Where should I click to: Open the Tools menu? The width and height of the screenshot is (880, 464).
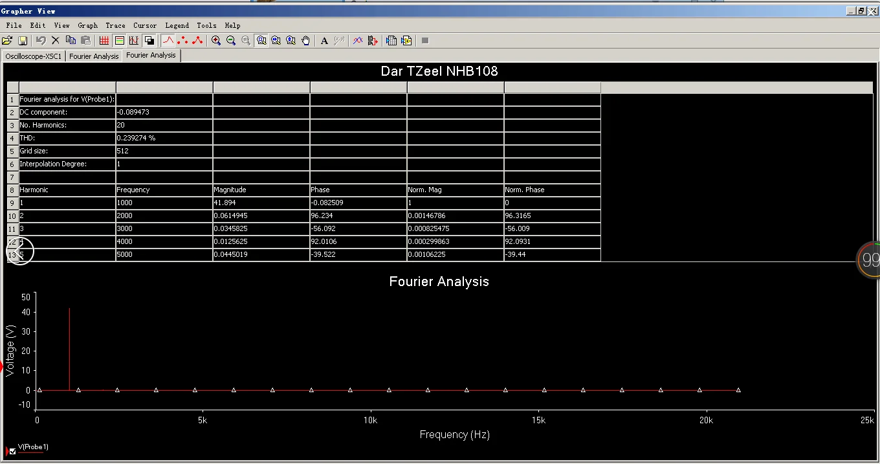tap(206, 25)
